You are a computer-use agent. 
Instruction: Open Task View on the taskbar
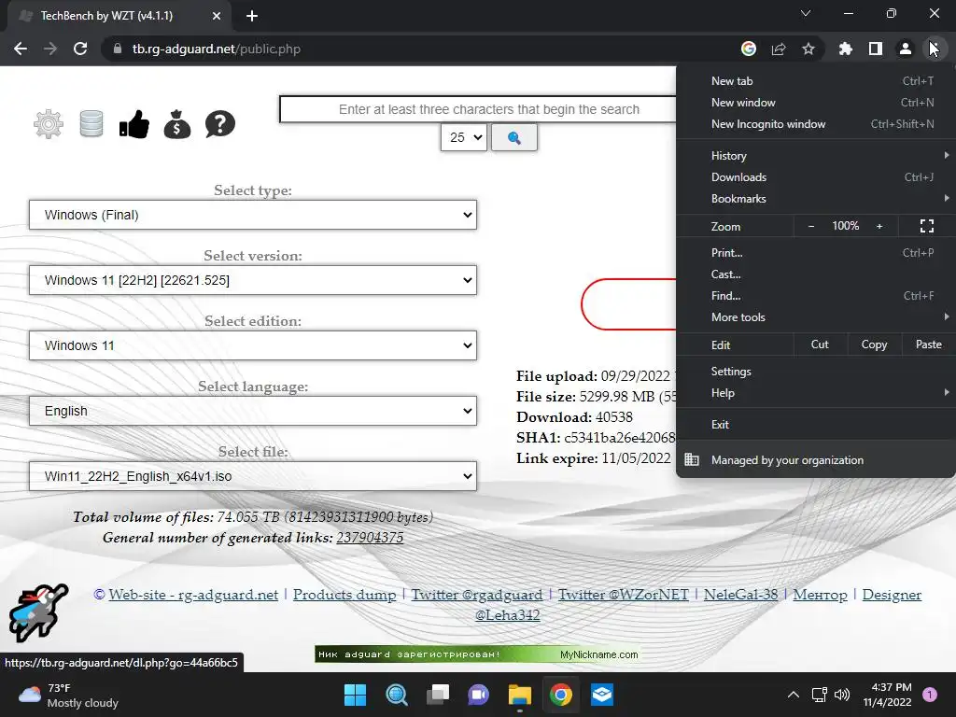click(438, 695)
